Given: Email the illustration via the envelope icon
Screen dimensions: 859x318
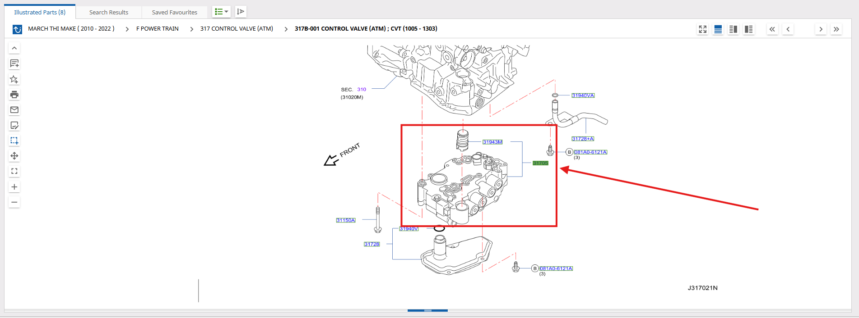Looking at the screenshot, I should (14, 110).
